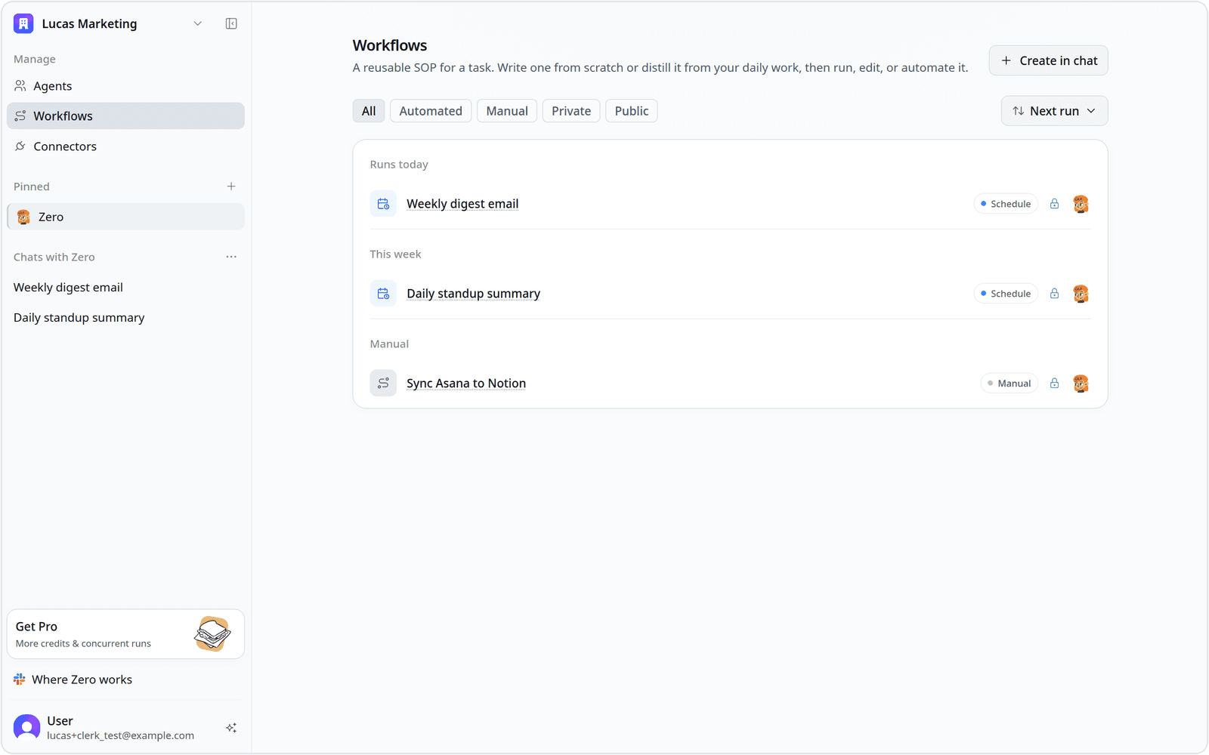This screenshot has width=1209, height=755.
Task: Add a pinned item with plus icon
Action: pyautogui.click(x=231, y=186)
